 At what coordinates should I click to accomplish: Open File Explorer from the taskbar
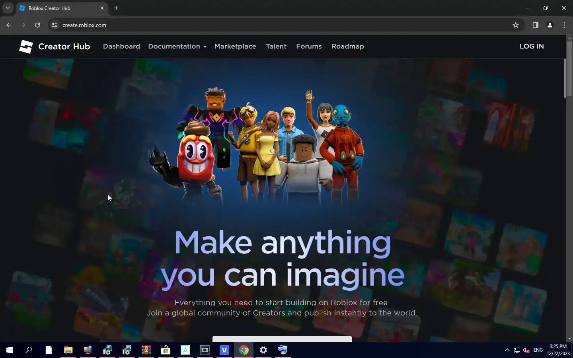point(68,350)
